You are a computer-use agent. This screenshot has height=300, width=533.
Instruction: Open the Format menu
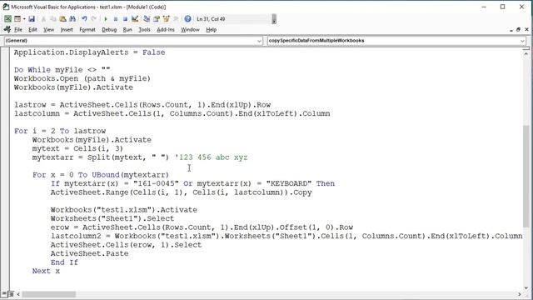[x=87, y=30]
